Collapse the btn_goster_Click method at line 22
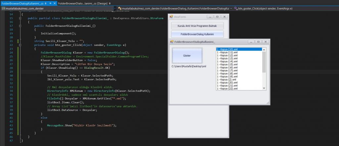This screenshot has height=146, width=339. coord(20,45)
